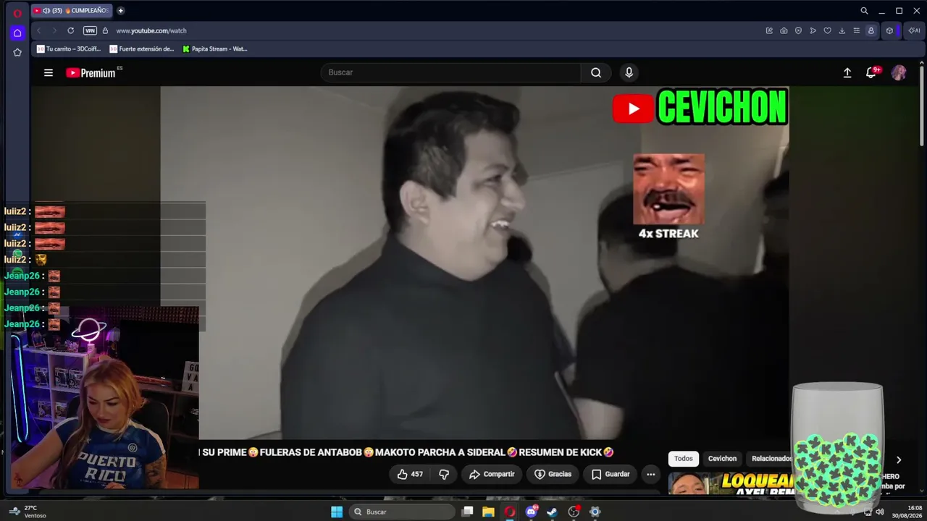Add page to bookmarks heart icon
This screenshot has height=521, width=927.
[x=827, y=30]
